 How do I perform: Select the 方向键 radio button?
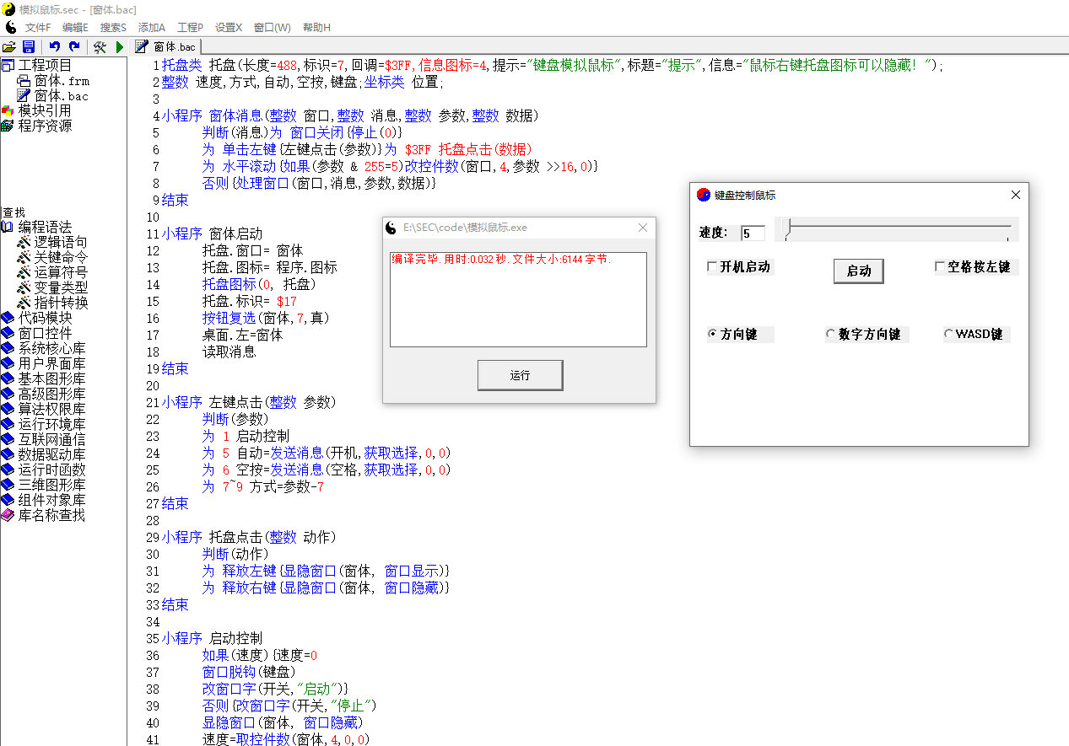coord(713,335)
